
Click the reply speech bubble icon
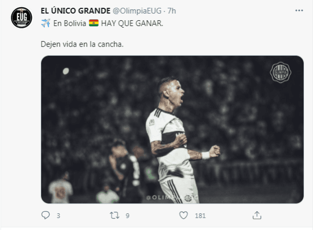tap(45, 215)
